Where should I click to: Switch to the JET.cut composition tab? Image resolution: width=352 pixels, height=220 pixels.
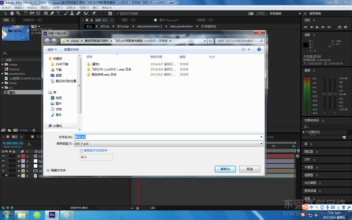104,27
